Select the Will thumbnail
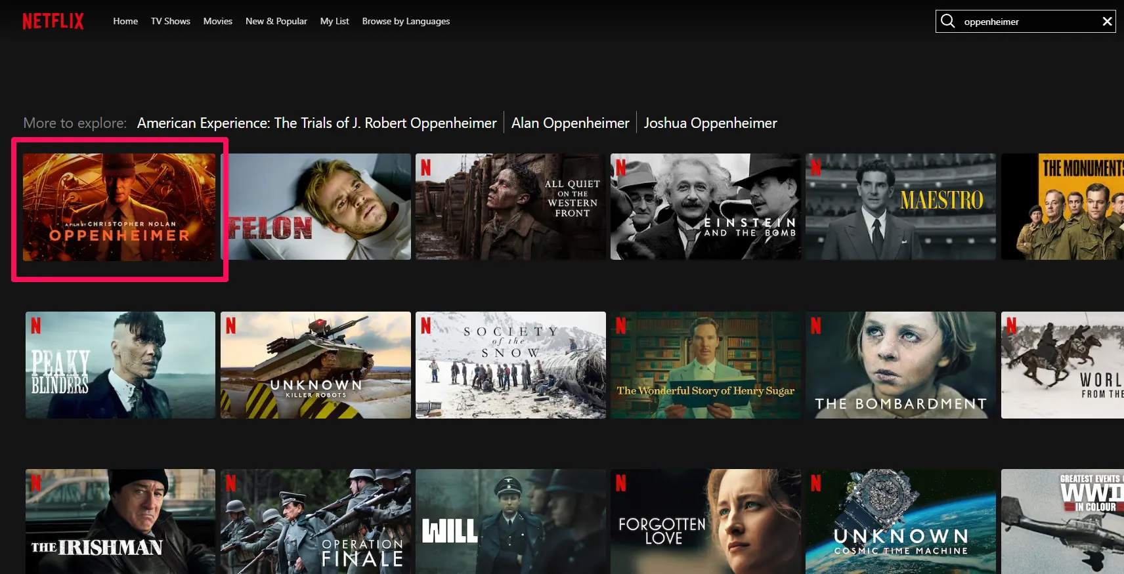Screen dimensions: 1124x574 (511, 522)
